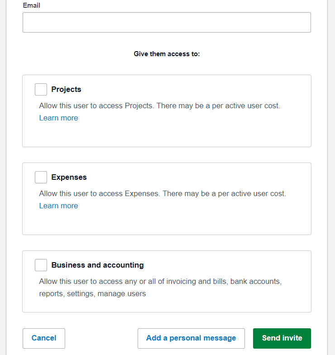Click the Cancel button

[44, 338]
